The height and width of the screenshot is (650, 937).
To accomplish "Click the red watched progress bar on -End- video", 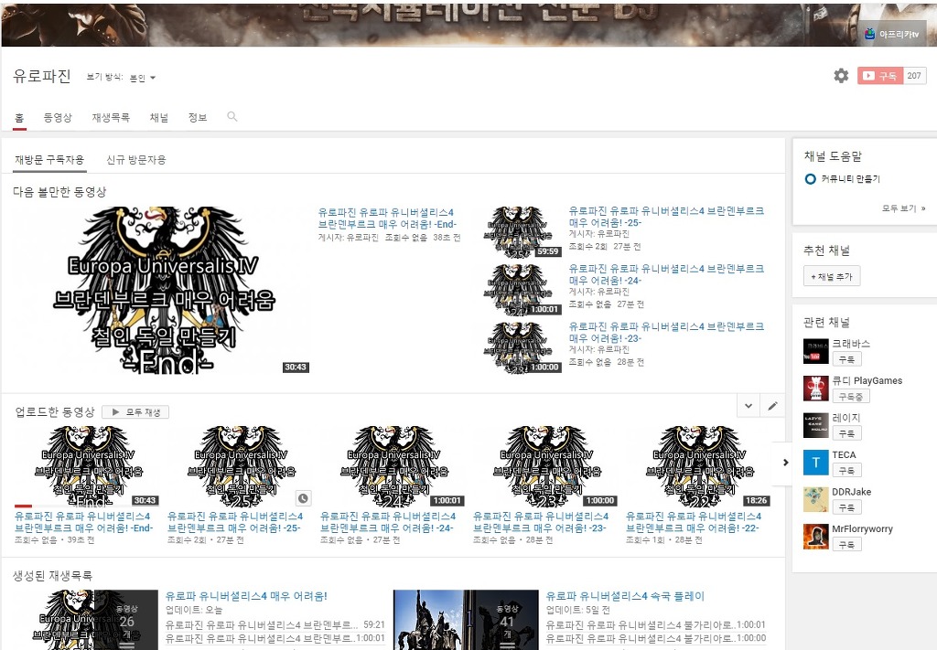I will 23,506.
